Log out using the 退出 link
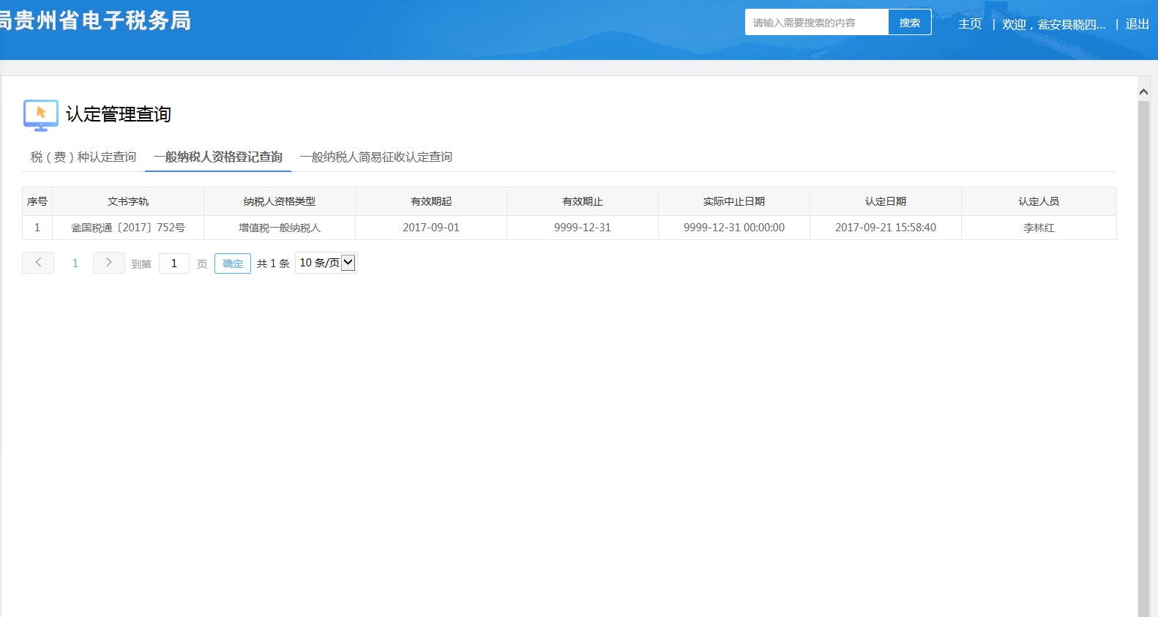 [1137, 24]
